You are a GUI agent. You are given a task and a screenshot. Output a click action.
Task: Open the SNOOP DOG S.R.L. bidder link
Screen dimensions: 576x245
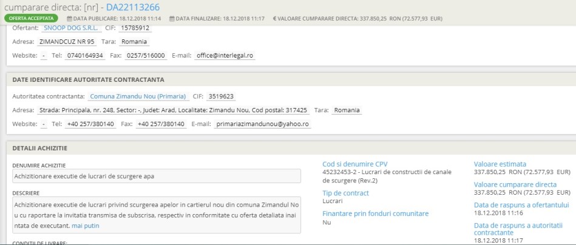(70, 28)
